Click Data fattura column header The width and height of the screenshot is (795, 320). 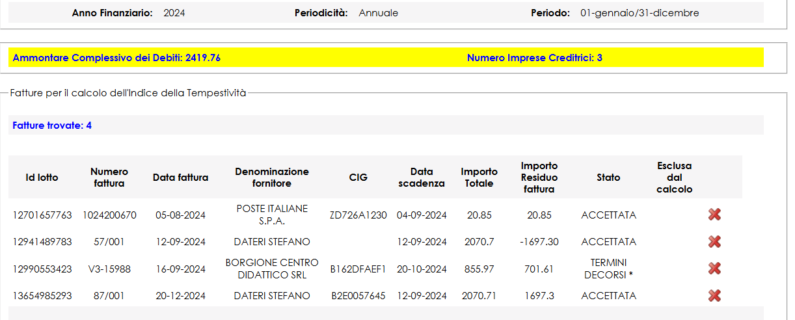point(180,177)
